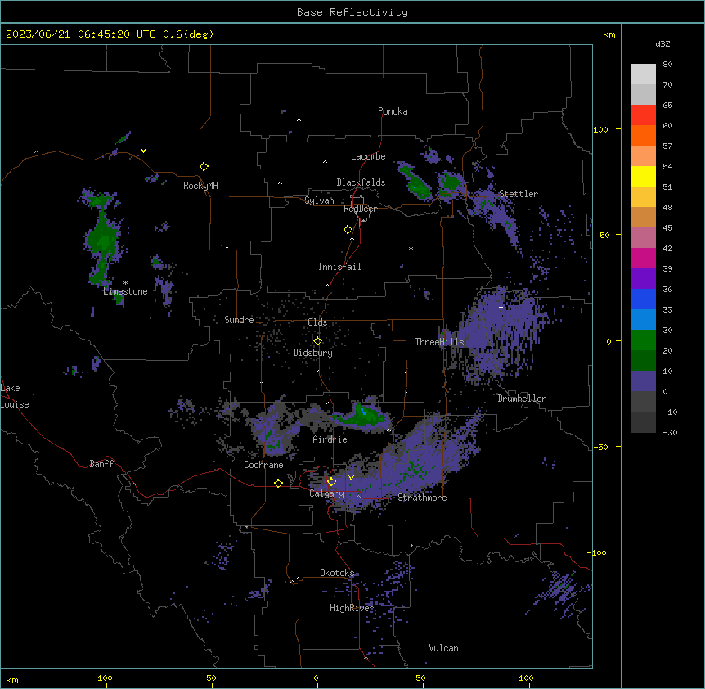Click the Airdrie label

[330, 439]
